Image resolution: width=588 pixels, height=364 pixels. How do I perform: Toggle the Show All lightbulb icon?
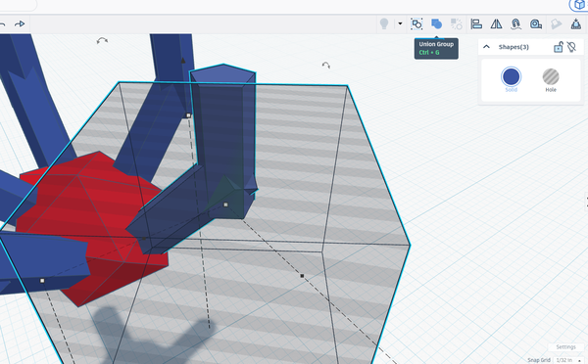click(x=384, y=23)
